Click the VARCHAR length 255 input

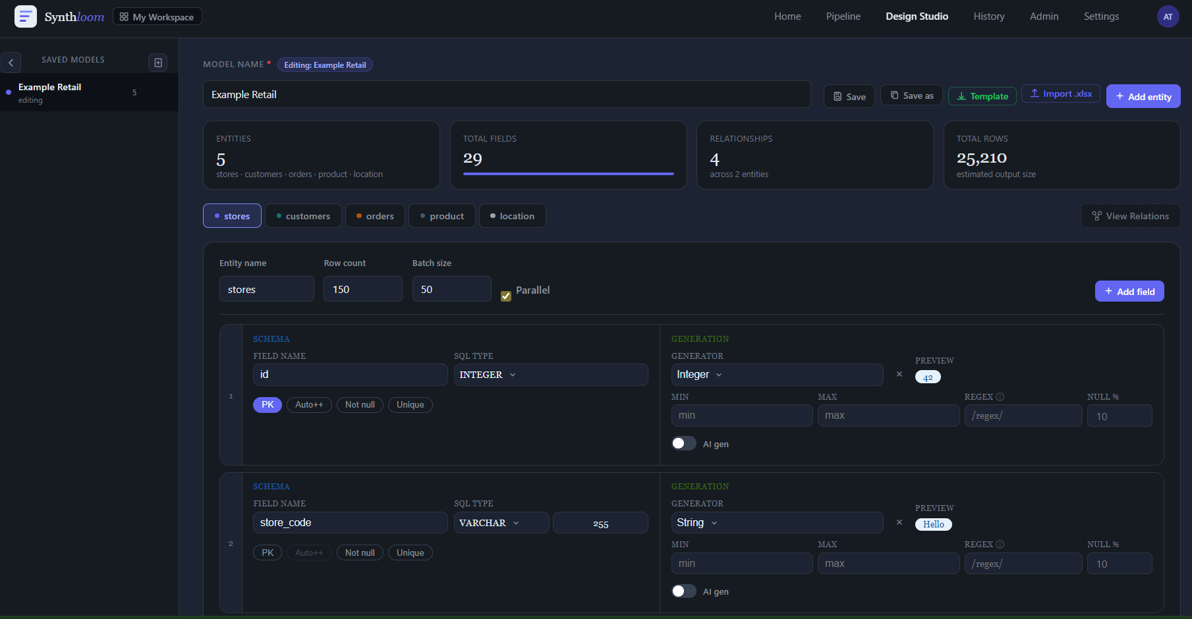coord(600,523)
